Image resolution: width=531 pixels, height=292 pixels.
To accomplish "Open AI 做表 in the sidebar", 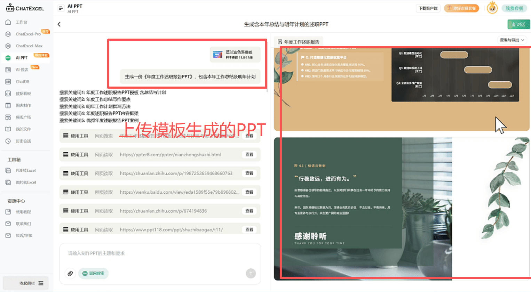I will tap(22, 70).
